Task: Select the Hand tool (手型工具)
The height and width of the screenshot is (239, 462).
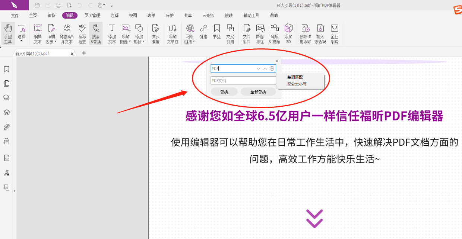Action: (8, 33)
